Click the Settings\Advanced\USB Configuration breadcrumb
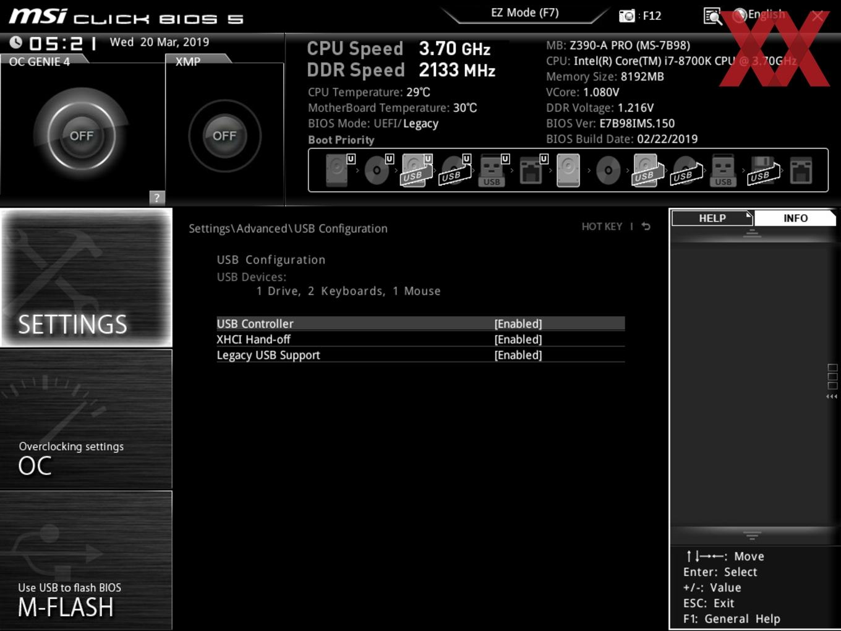This screenshot has height=631, width=841. [288, 228]
